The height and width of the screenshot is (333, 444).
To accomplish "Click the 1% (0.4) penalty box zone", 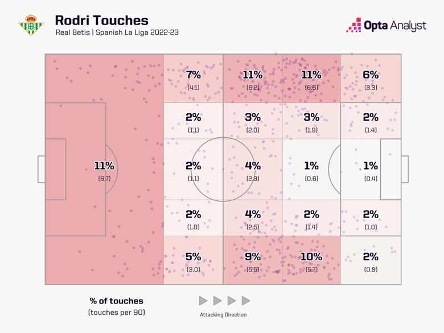I will click(x=371, y=170).
